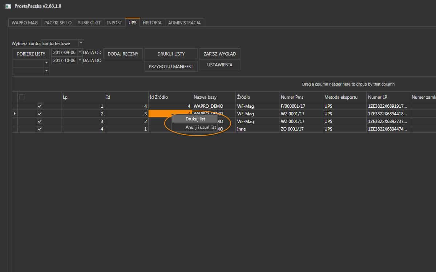Image resolution: width=436 pixels, height=272 pixels.
Task: Click the 2017-10-06 date field
Action: [x=64, y=61]
